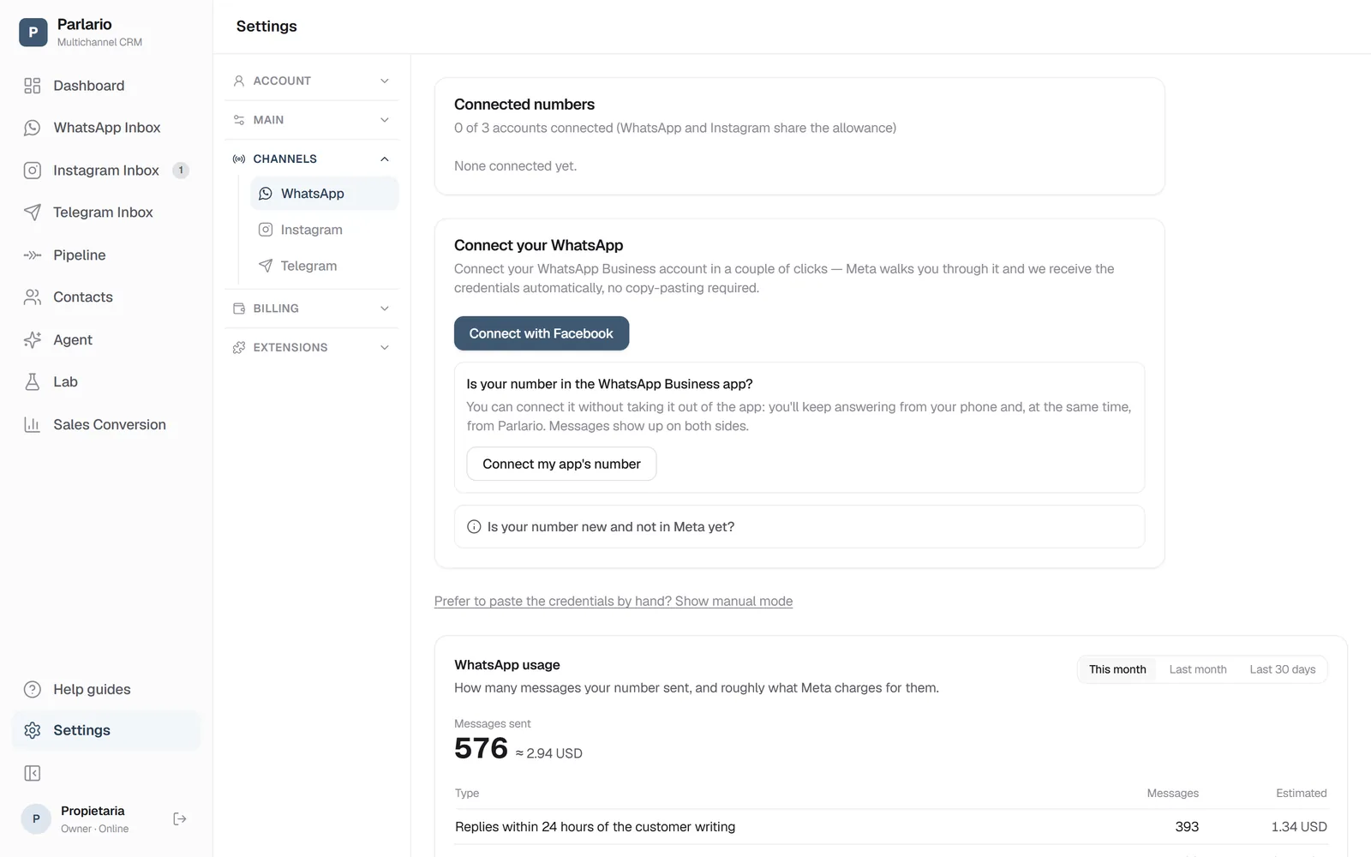This screenshot has width=1371, height=857.
Task: Click Connect with Facebook button
Action: pyautogui.click(x=542, y=333)
